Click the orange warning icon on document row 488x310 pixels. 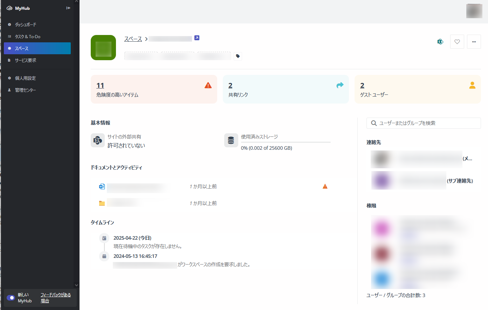(325, 186)
